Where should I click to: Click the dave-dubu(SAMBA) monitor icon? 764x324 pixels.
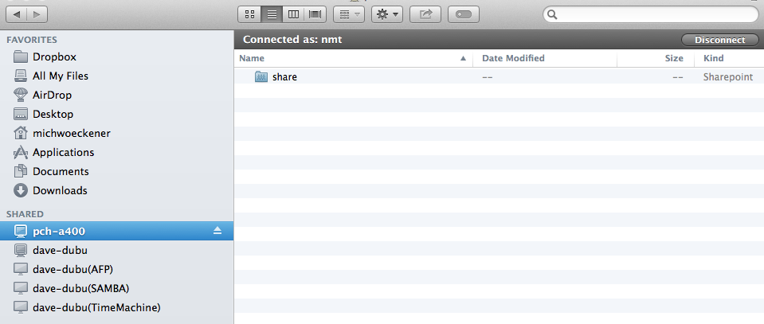point(21,288)
